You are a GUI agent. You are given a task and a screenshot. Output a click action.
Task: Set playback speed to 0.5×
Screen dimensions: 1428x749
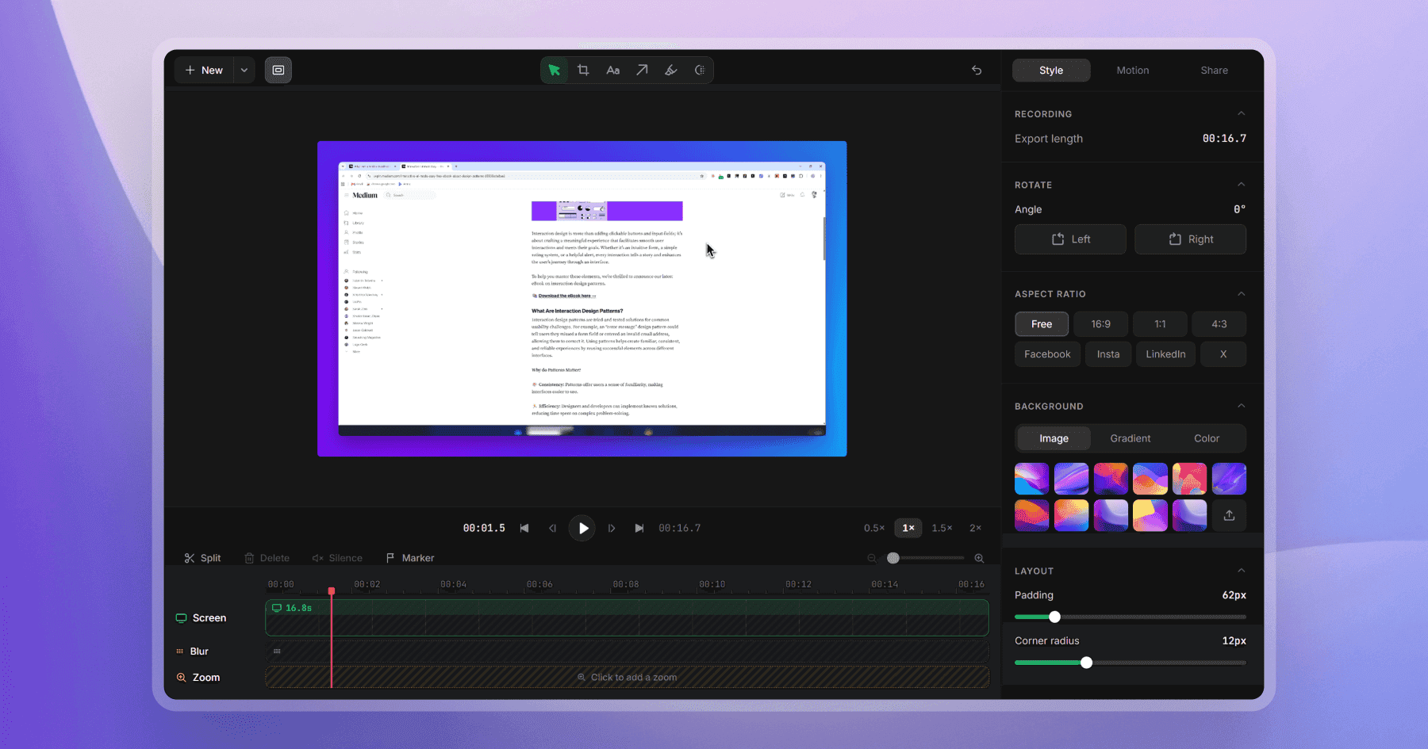tap(874, 528)
